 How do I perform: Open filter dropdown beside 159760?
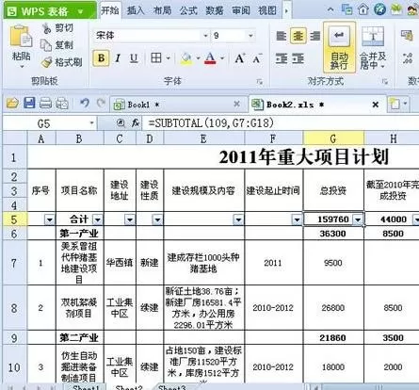358,219
